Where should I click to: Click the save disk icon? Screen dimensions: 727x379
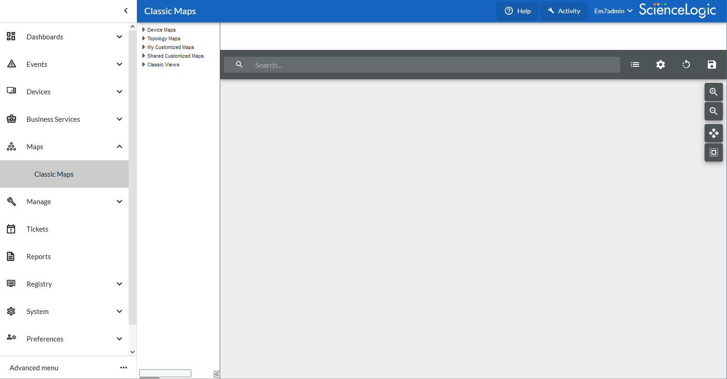click(711, 65)
